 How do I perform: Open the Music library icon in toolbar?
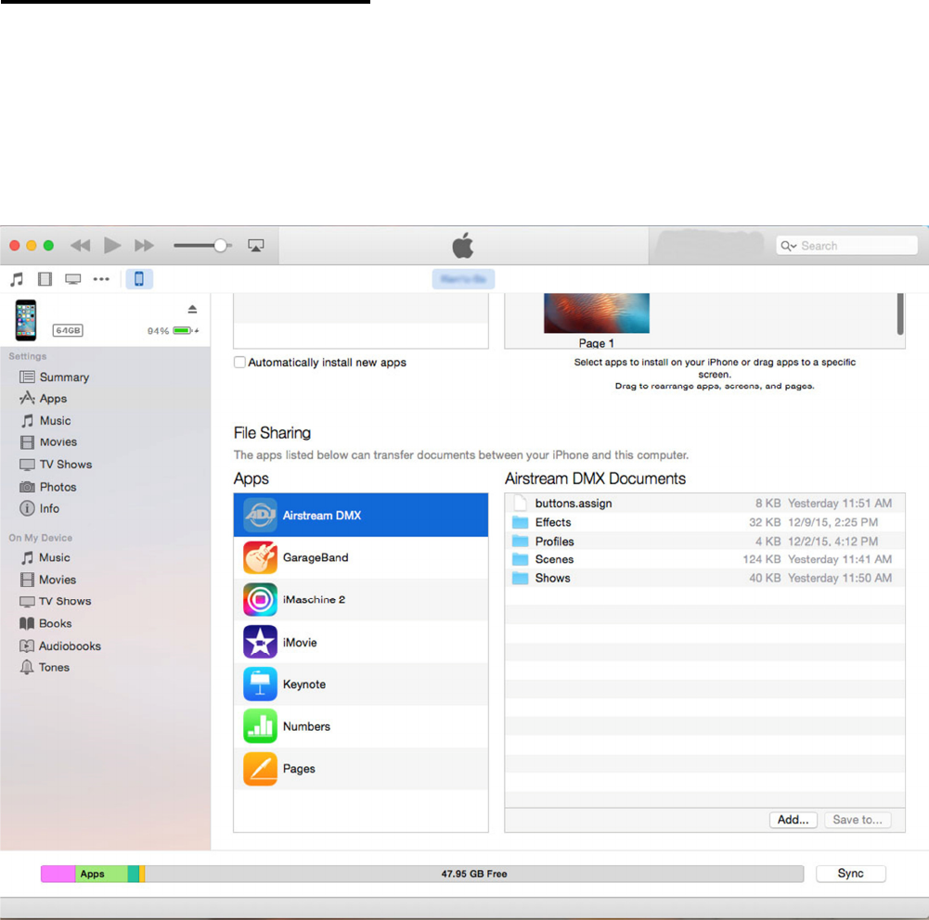tap(17, 279)
